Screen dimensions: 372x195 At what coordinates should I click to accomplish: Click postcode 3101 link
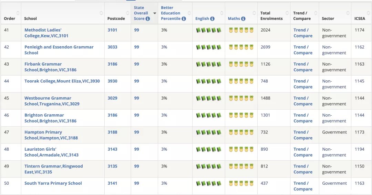point(112,30)
